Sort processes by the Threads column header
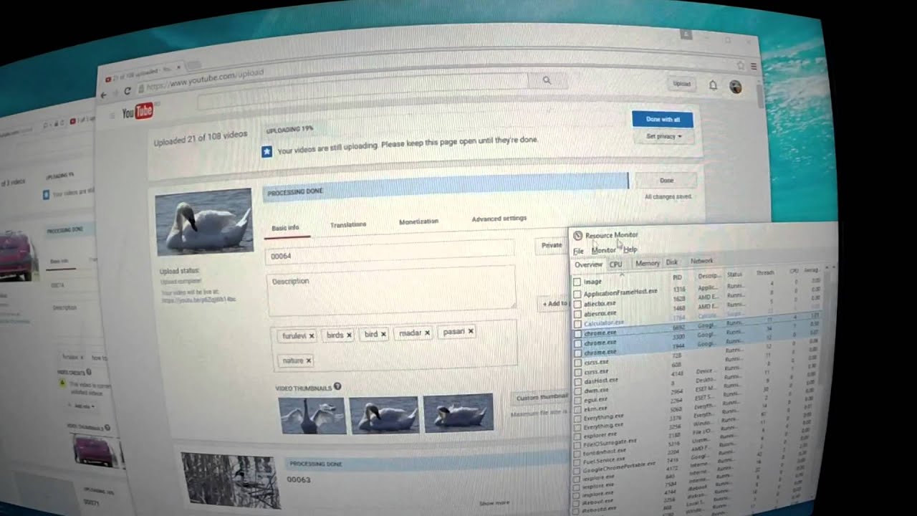The image size is (917, 516). (765, 273)
